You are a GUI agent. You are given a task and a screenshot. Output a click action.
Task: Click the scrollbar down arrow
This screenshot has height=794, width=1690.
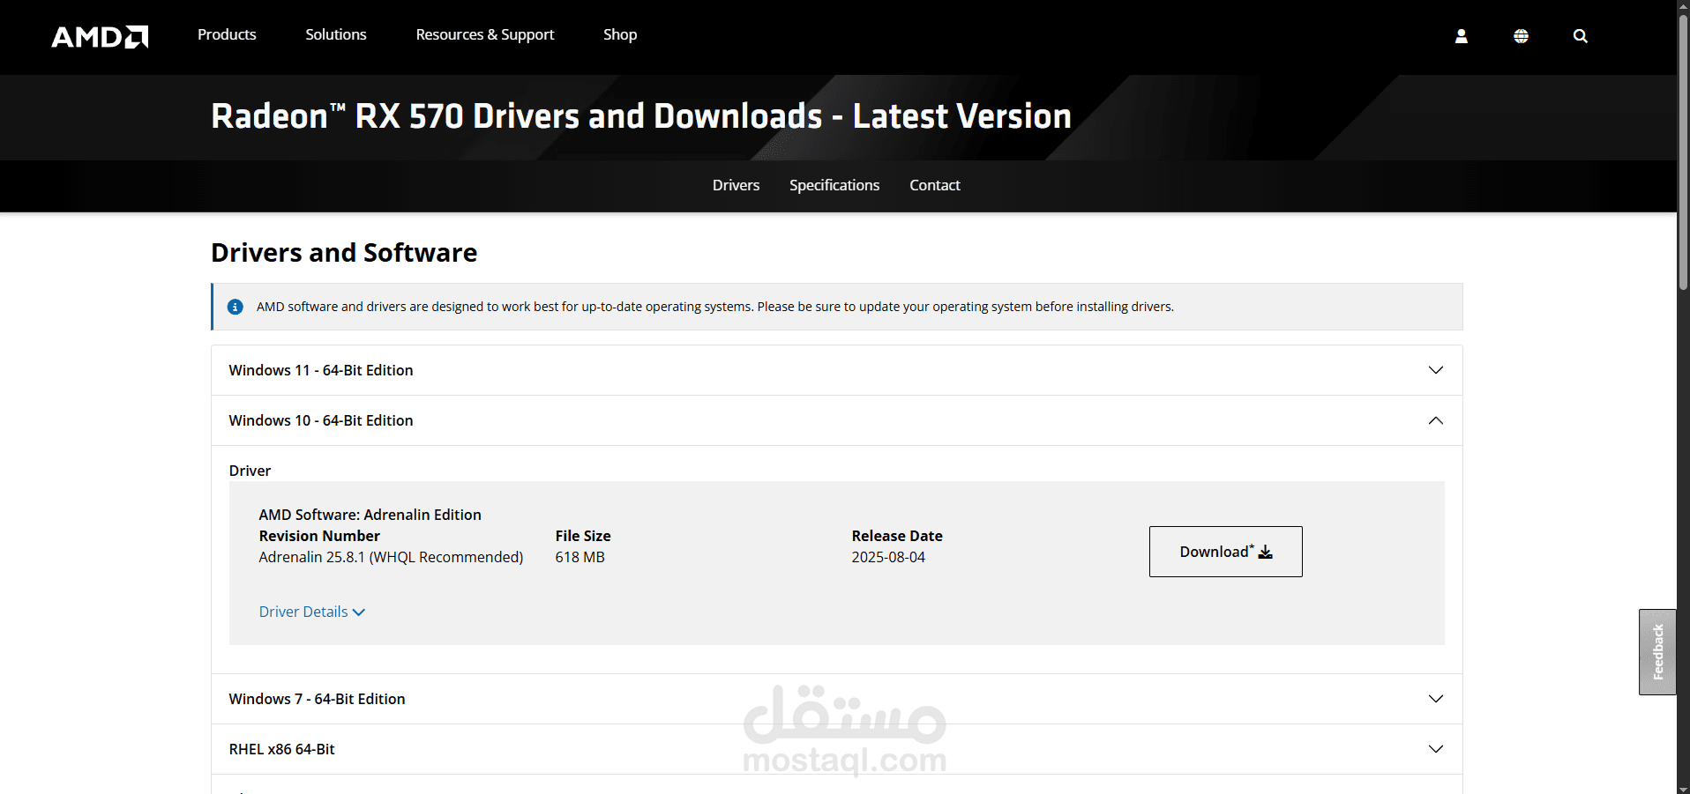tap(1683, 788)
